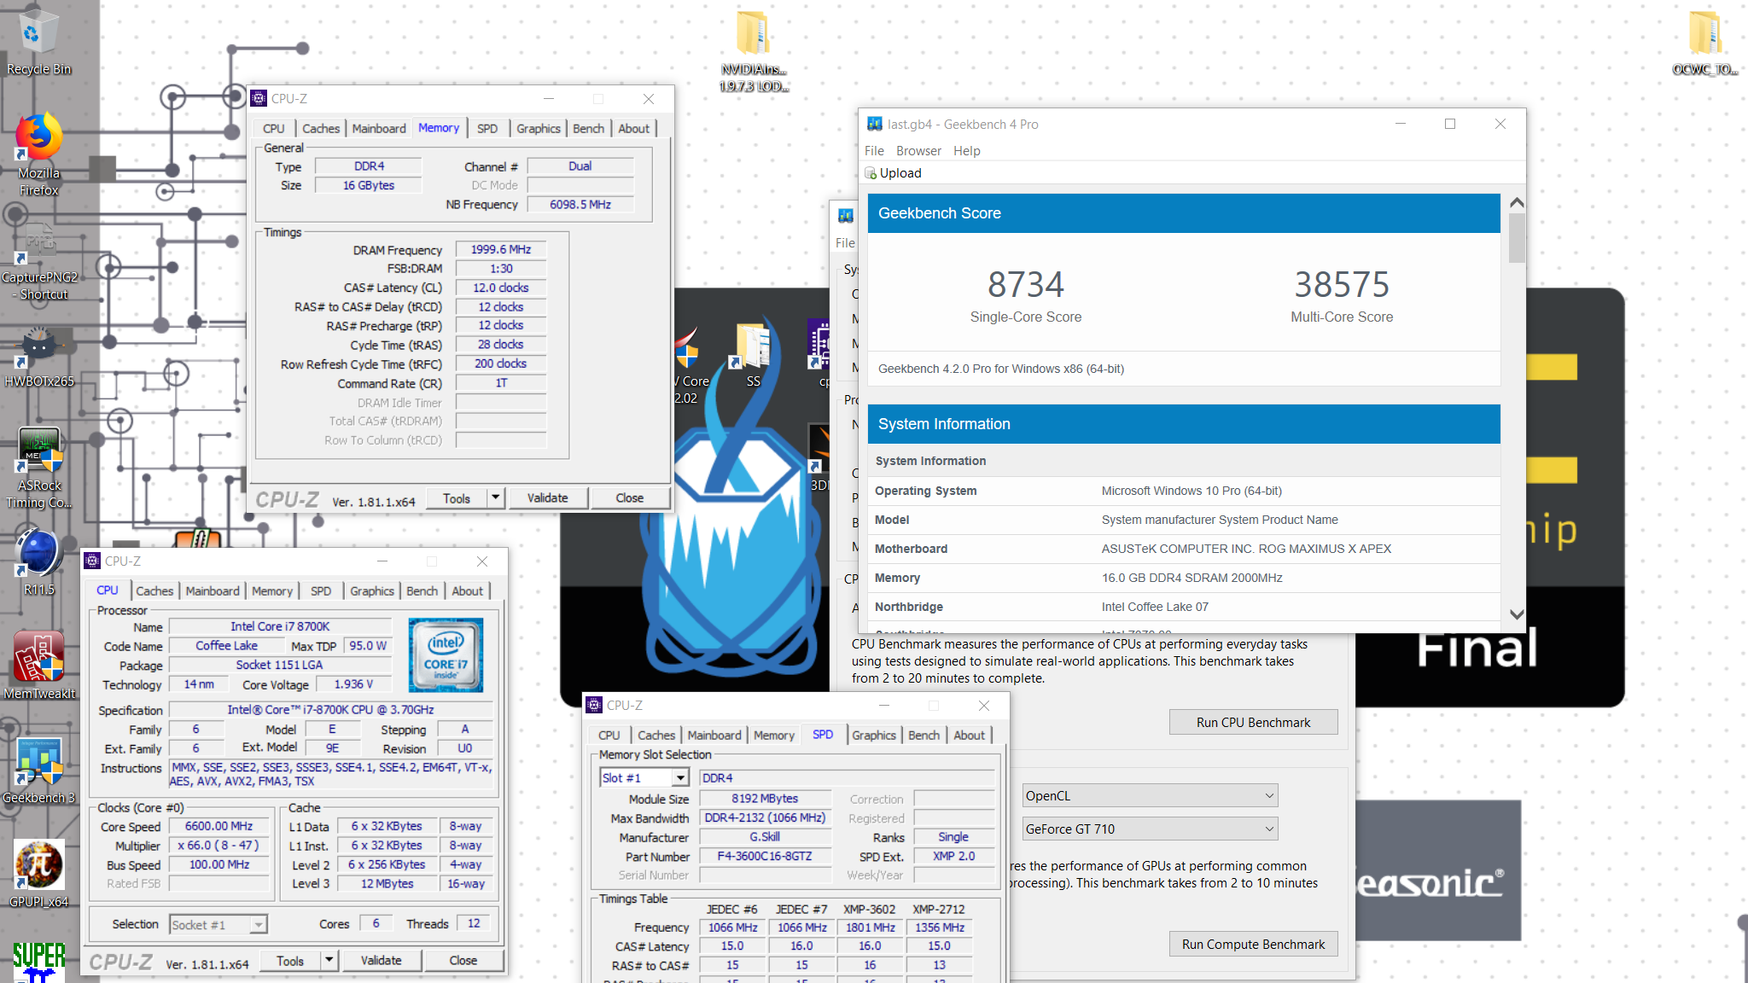The image size is (1748, 983).
Task: Open the OpenCL compute API dropdown
Action: [1151, 796]
